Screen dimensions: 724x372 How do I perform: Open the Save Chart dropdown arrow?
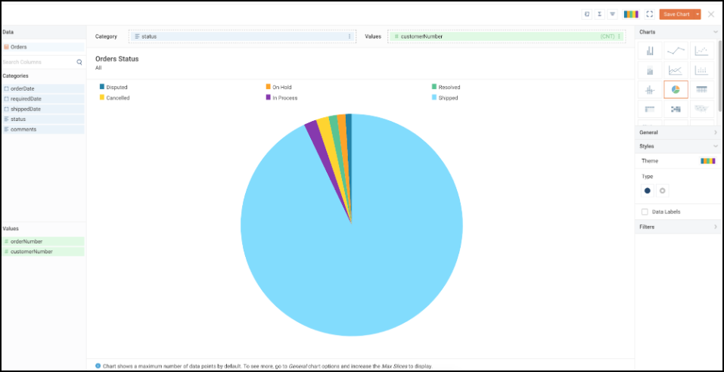(x=698, y=14)
